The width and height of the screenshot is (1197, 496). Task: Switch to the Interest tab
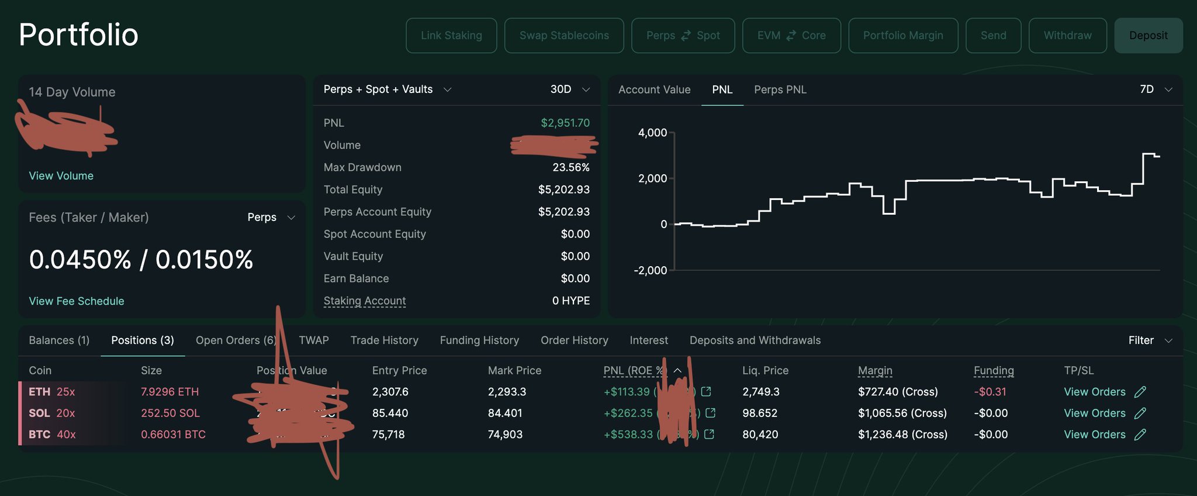click(x=649, y=340)
